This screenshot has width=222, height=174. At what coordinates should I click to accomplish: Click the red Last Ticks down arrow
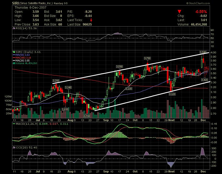(x=91, y=20)
